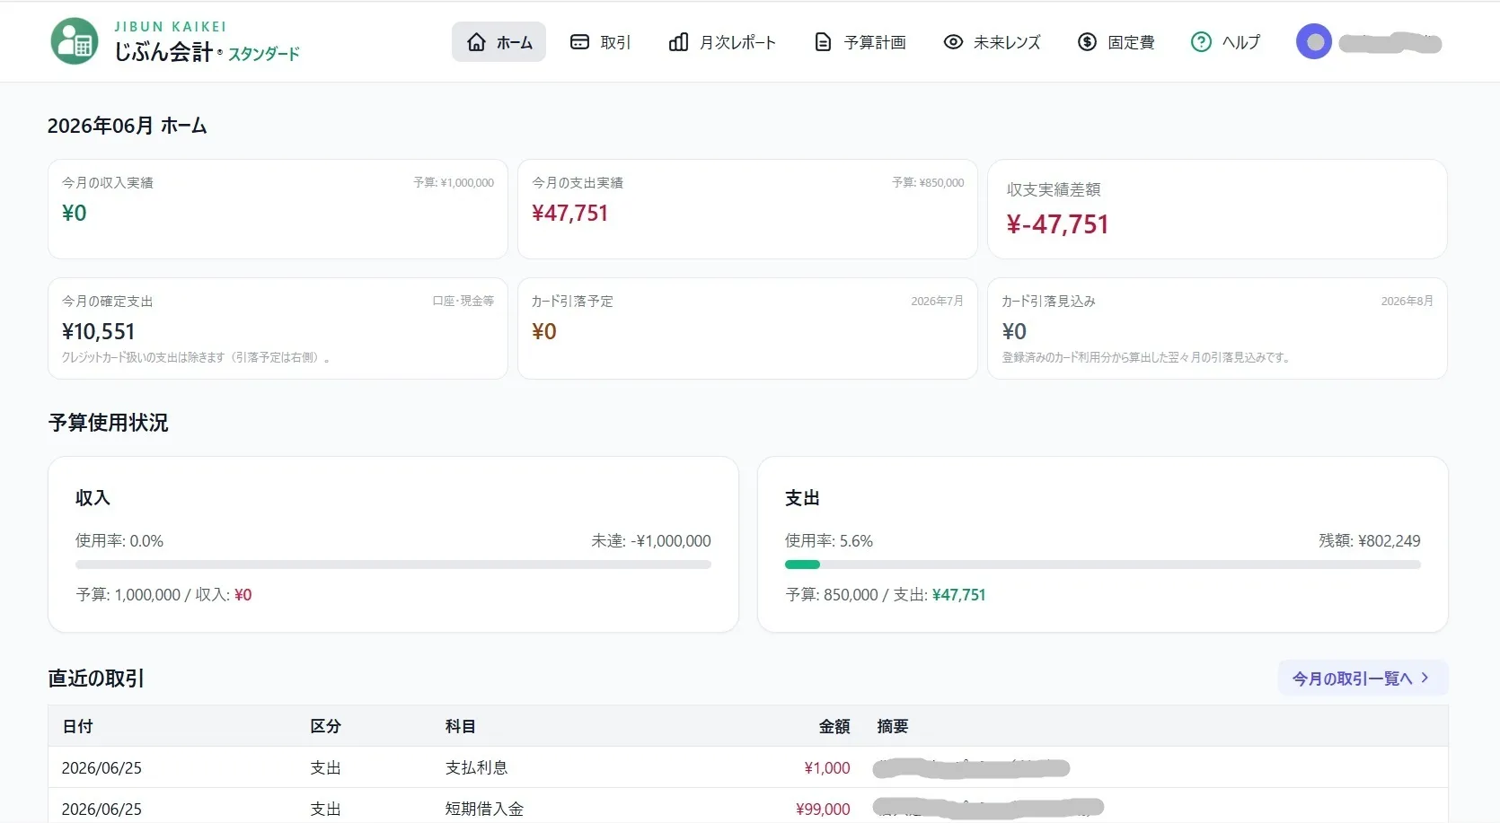Select the 短期借入金 ¥99,000 transaction row
The image size is (1500, 823).
coord(747,808)
